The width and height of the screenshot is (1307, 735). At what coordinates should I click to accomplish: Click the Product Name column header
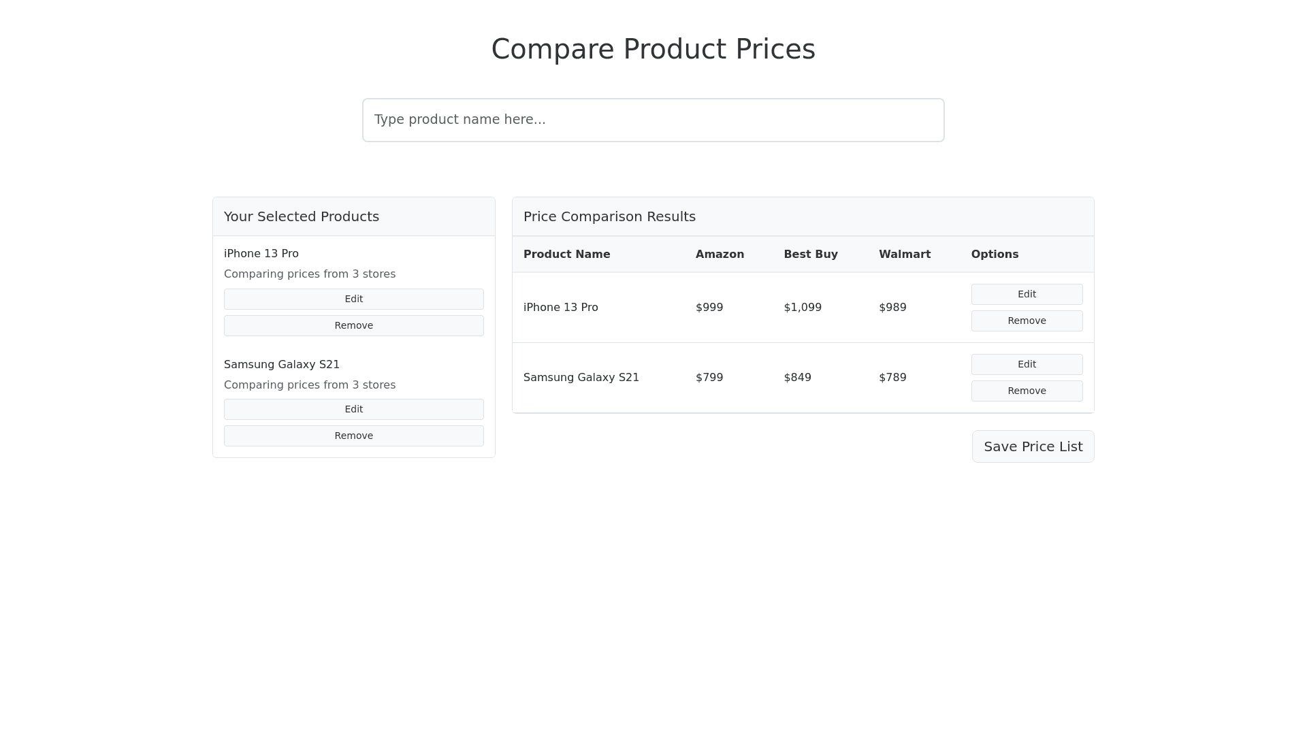(x=566, y=254)
